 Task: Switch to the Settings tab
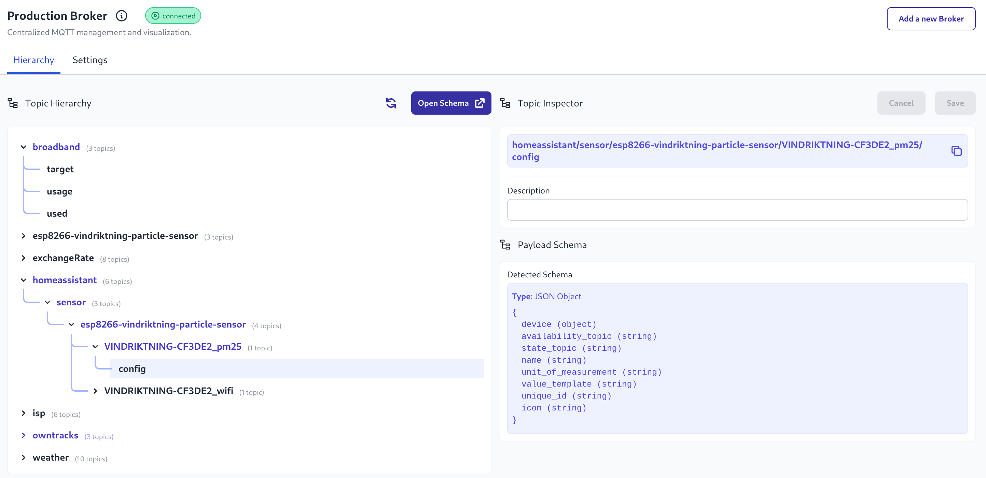click(90, 60)
